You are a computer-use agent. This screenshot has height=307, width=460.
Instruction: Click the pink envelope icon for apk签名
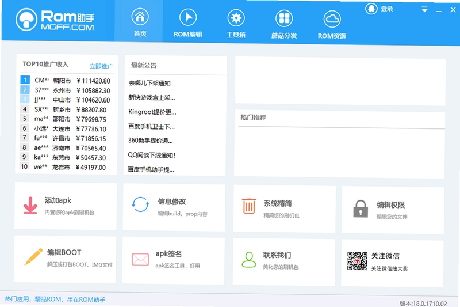click(x=140, y=259)
